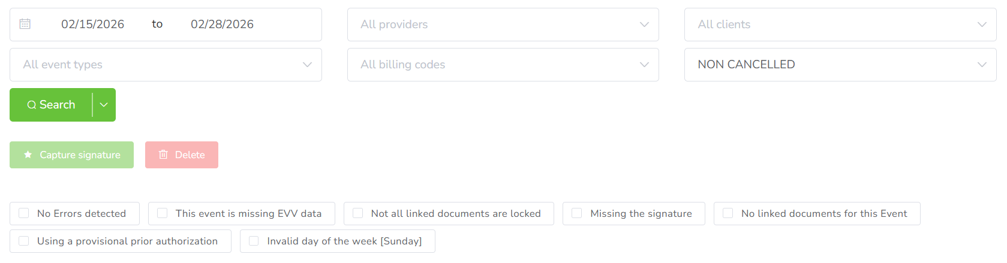Expand the All providers dropdown
The image size is (1007, 263).
pos(503,25)
